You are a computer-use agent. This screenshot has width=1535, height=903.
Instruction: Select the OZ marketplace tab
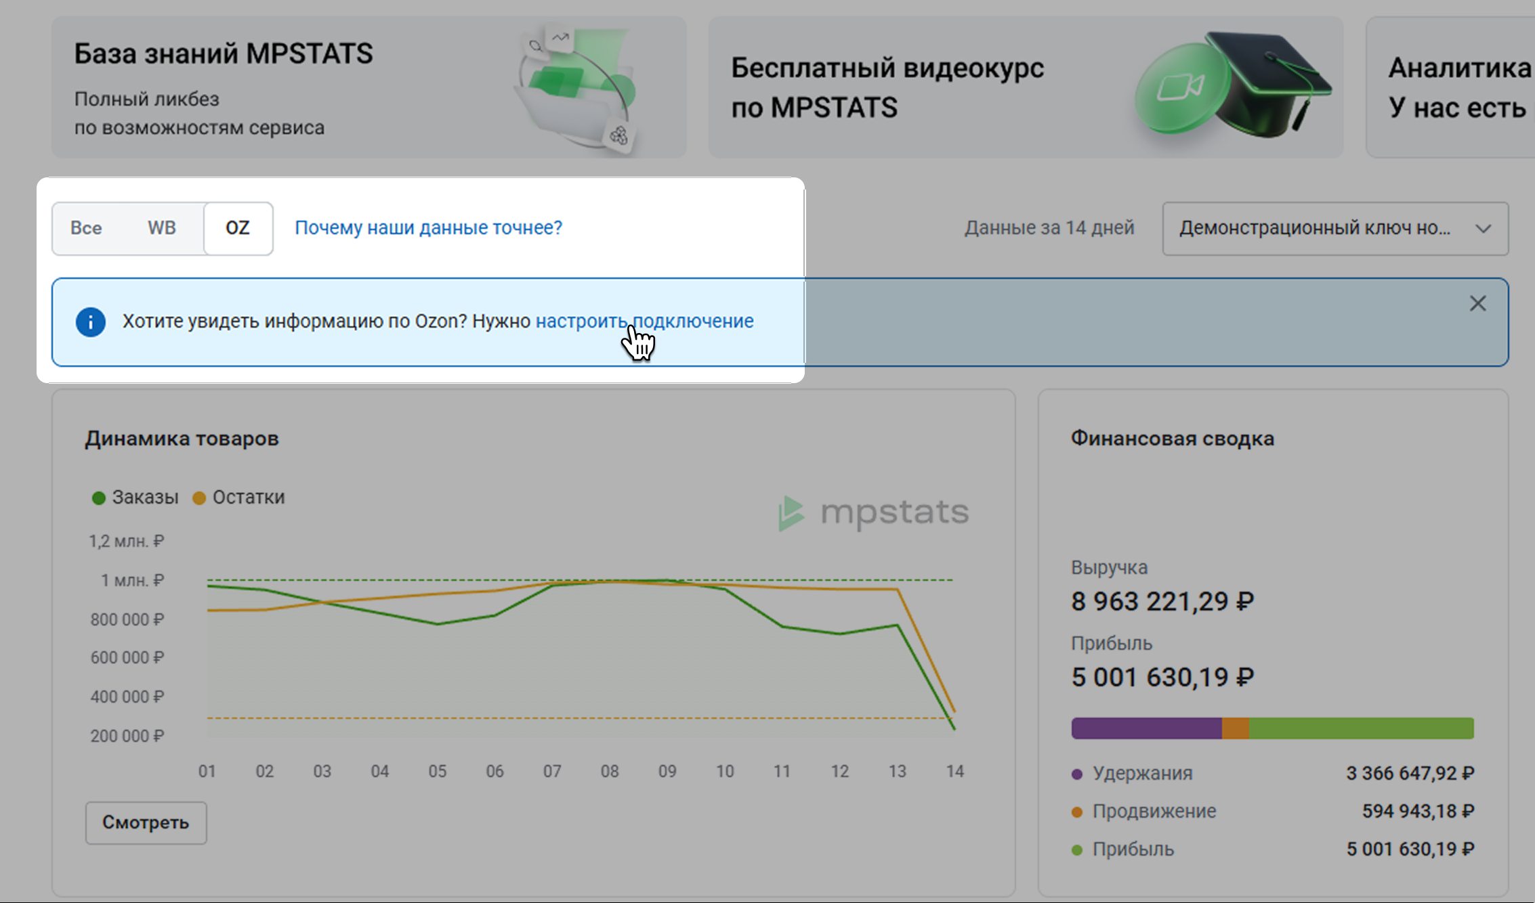click(238, 228)
